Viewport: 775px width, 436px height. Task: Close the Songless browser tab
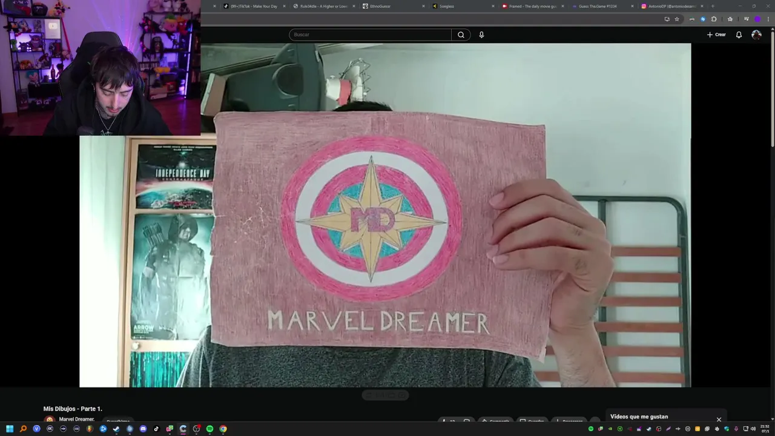pyautogui.click(x=493, y=6)
